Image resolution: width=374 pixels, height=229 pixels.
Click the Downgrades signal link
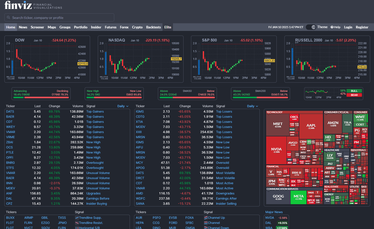[225, 193]
